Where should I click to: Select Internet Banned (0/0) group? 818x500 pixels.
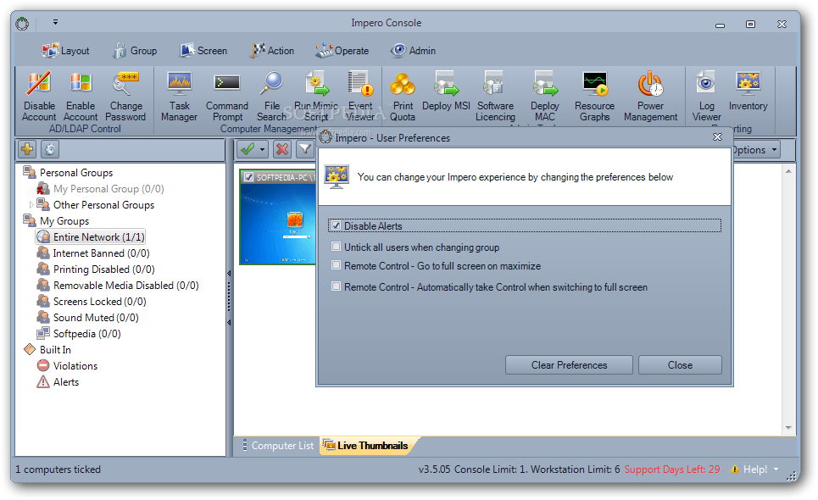(93, 253)
